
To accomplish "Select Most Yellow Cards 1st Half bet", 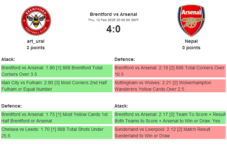I will tap(57, 118).
